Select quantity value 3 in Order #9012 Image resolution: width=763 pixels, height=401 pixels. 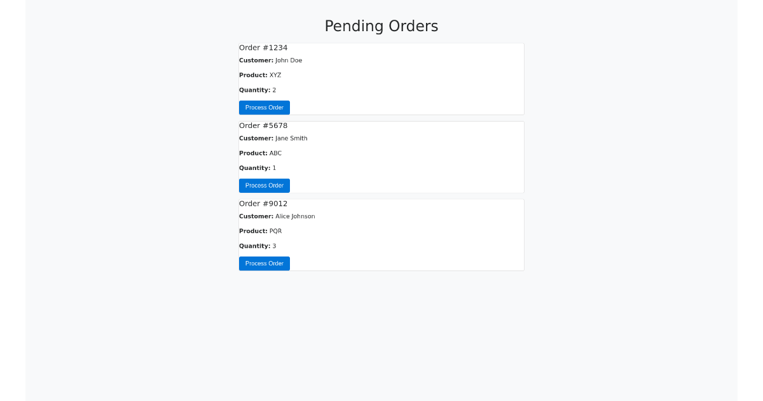(274, 246)
